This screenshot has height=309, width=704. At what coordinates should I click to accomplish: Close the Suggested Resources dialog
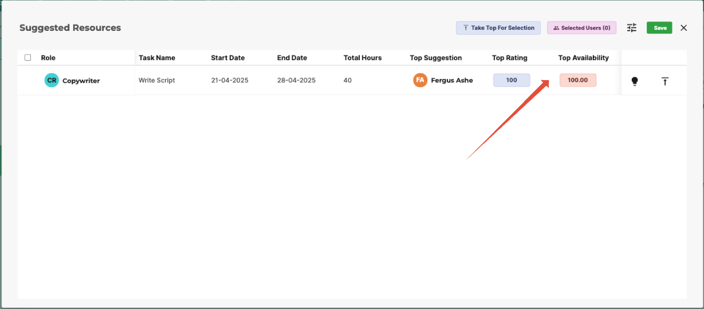click(x=683, y=27)
